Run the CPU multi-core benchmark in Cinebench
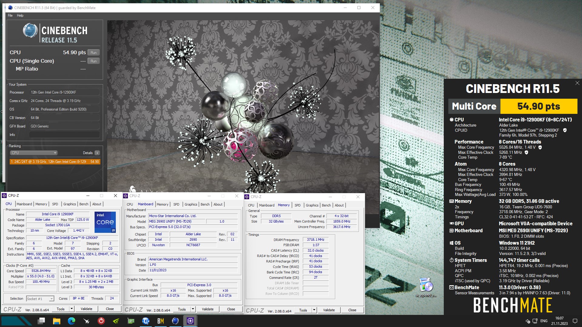The height and width of the screenshot is (327, 582). point(94,53)
